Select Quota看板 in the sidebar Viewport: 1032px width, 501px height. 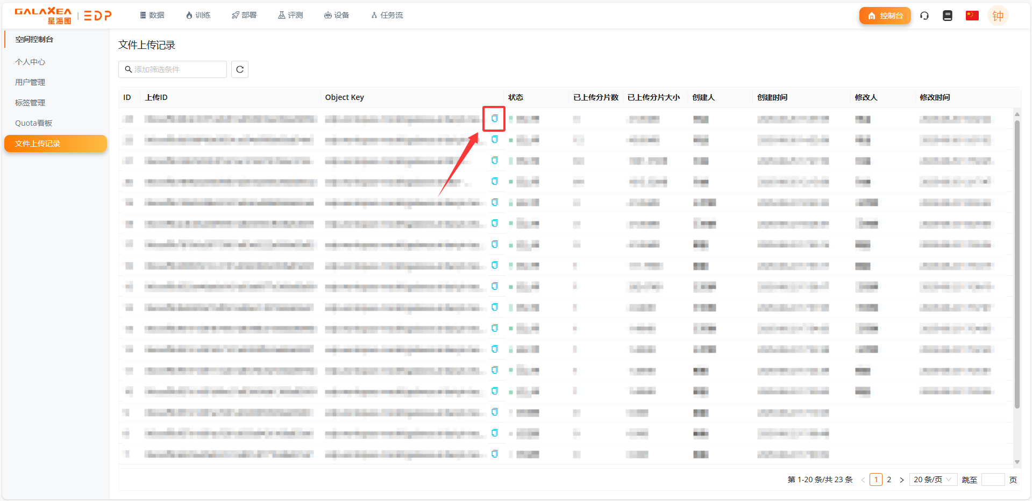(x=34, y=123)
